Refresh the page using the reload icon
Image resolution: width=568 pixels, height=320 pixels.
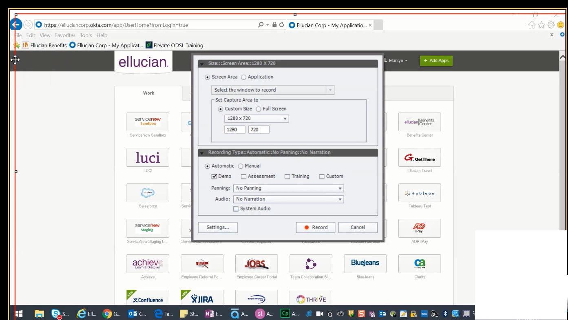coord(281,25)
